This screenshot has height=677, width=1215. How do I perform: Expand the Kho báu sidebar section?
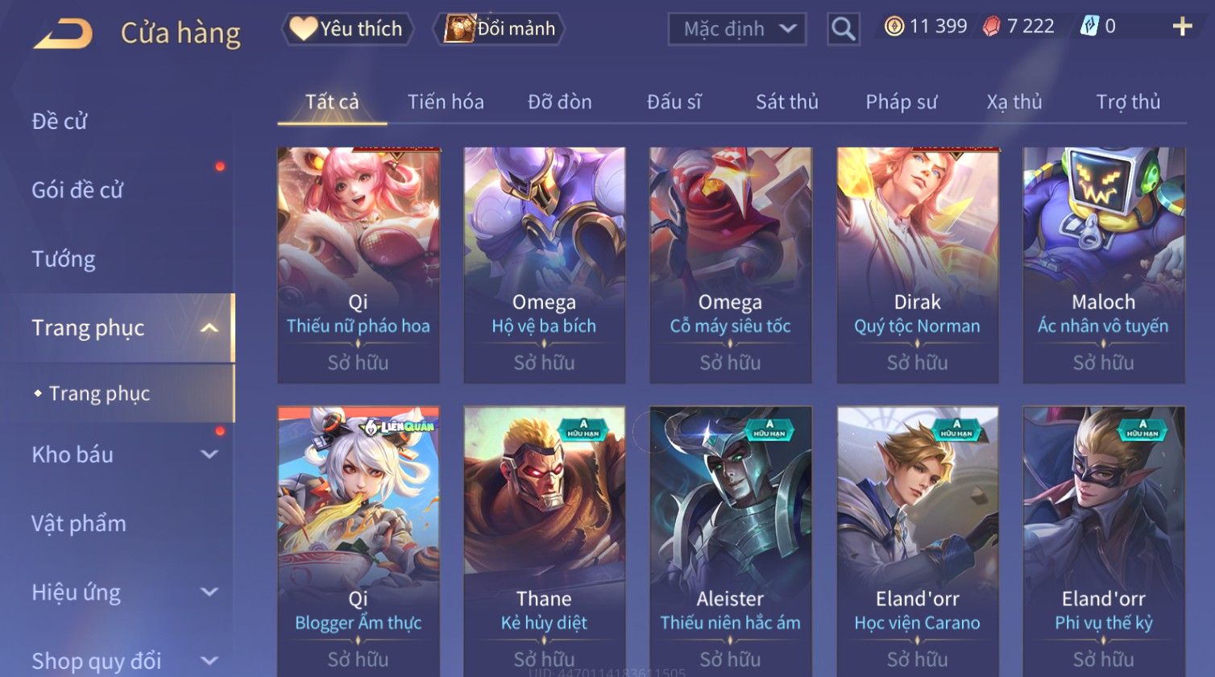click(209, 455)
